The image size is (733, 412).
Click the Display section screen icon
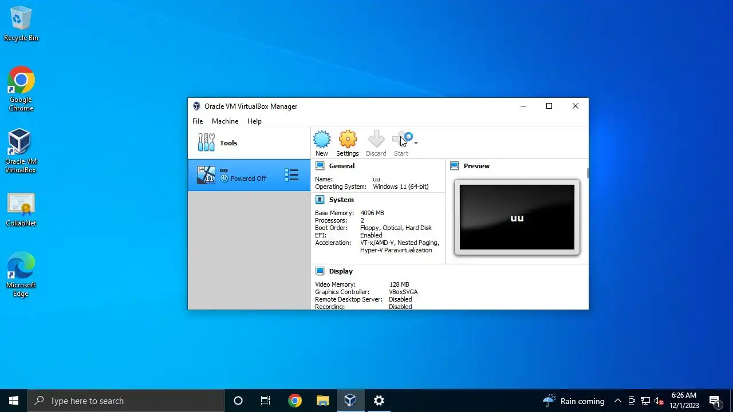[320, 271]
